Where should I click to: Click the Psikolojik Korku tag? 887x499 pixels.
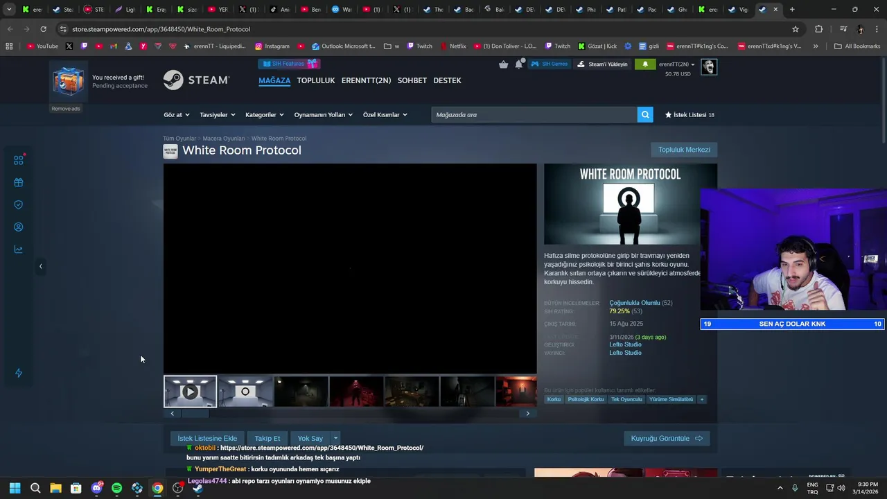point(586,399)
